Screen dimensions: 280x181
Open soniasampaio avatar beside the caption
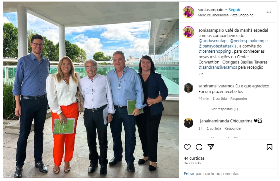pos(188,32)
